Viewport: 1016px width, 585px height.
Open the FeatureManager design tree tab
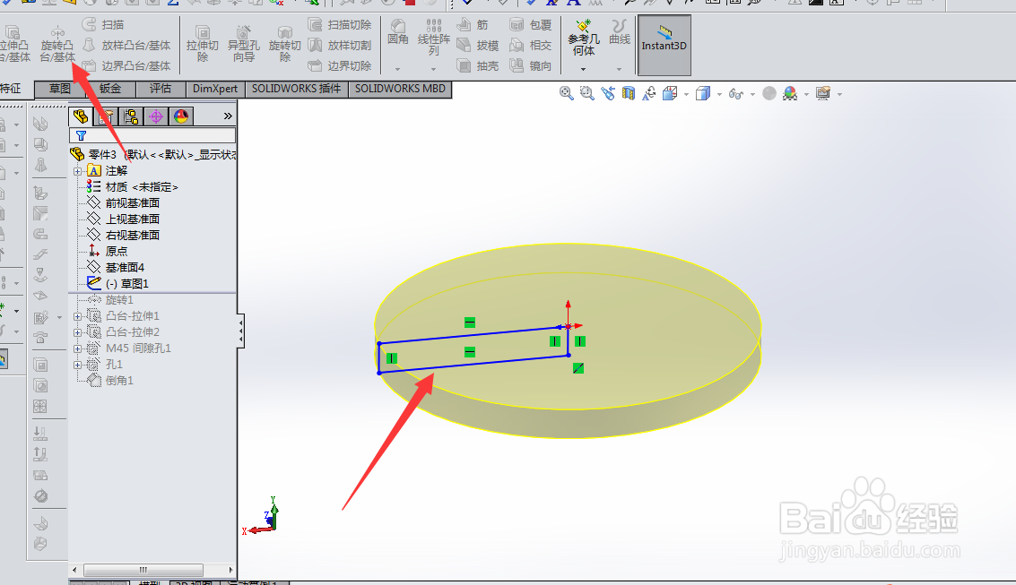click(81, 116)
